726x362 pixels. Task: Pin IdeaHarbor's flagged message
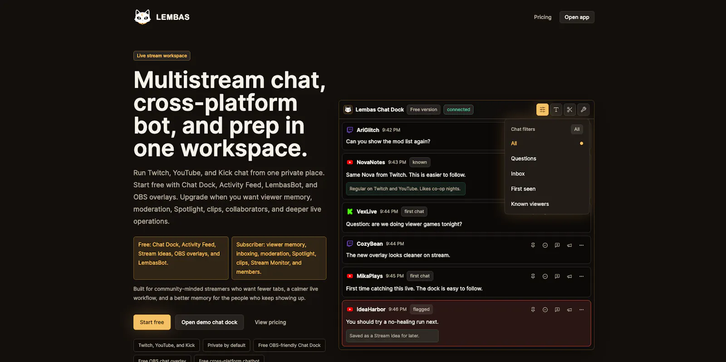pyautogui.click(x=533, y=309)
